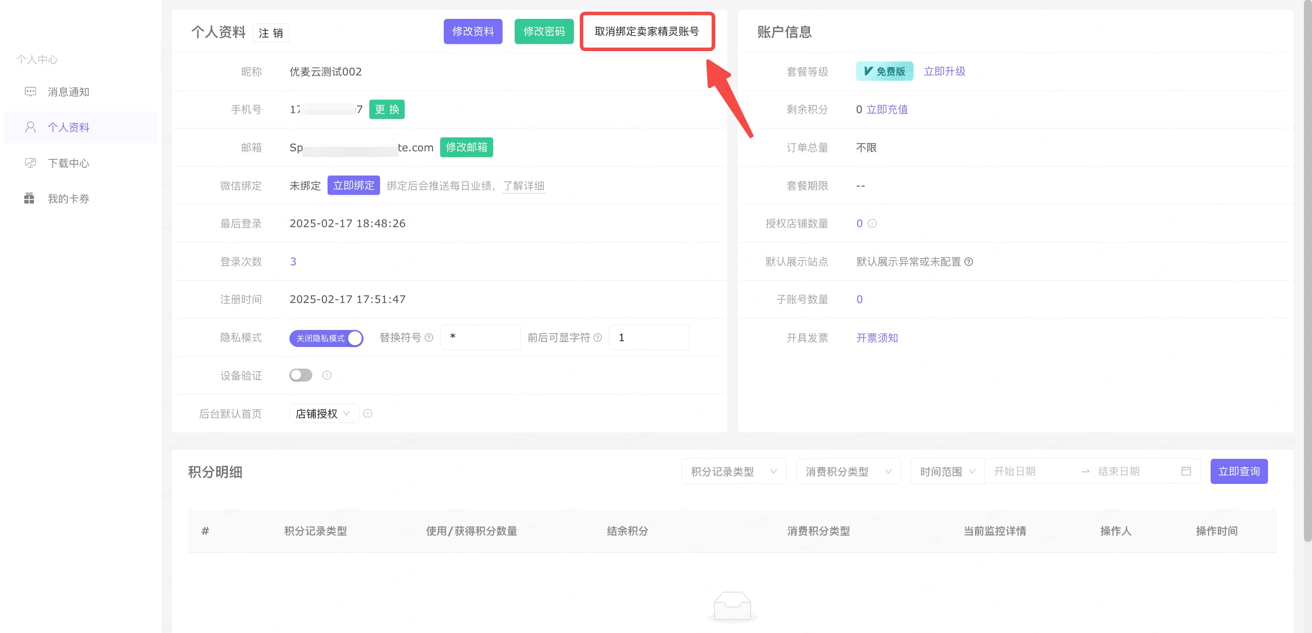
Task: Open the help icon next to 替换符号
Action: point(429,338)
